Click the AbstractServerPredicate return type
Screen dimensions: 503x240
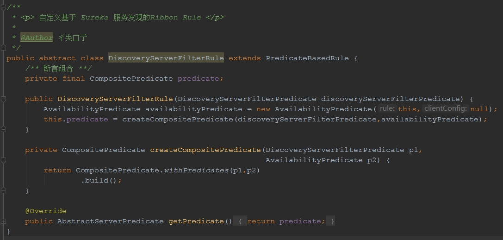[x=110, y=221]
